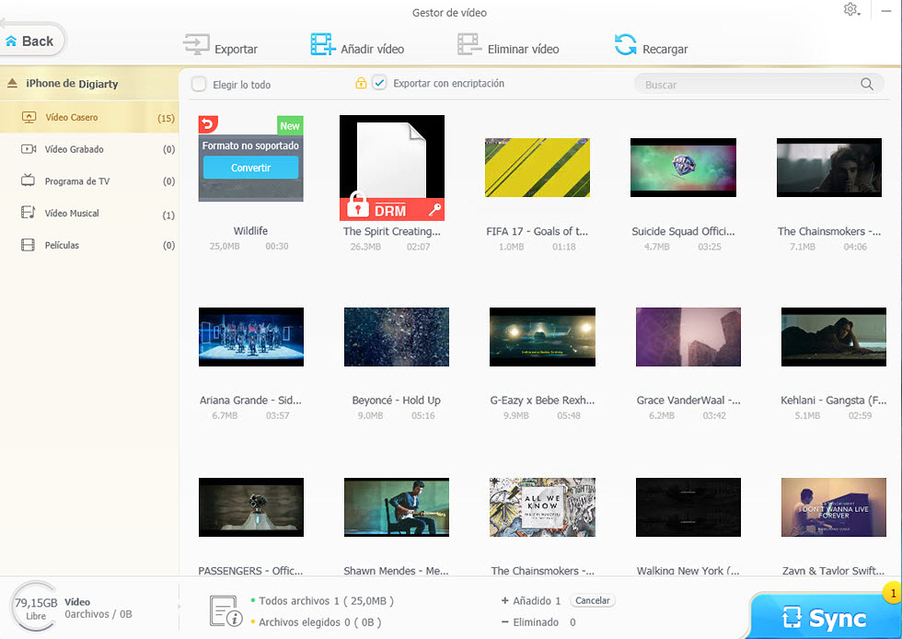Screen dimensions: 902x639
Task: Click the 79,15GB Libre storage circle
Action: tap(36, 607)
